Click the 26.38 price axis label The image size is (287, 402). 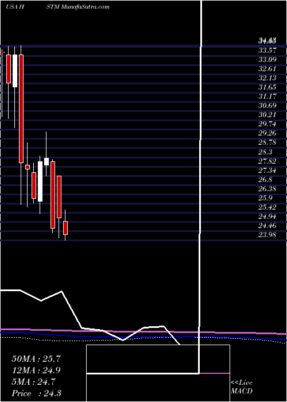267,189
